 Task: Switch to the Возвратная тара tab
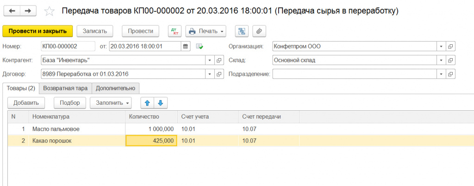(65, 88)
